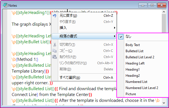This screenshot has width=169, height=108.
Task: Choose やり直す(R) menu entry
Action: 84,22
